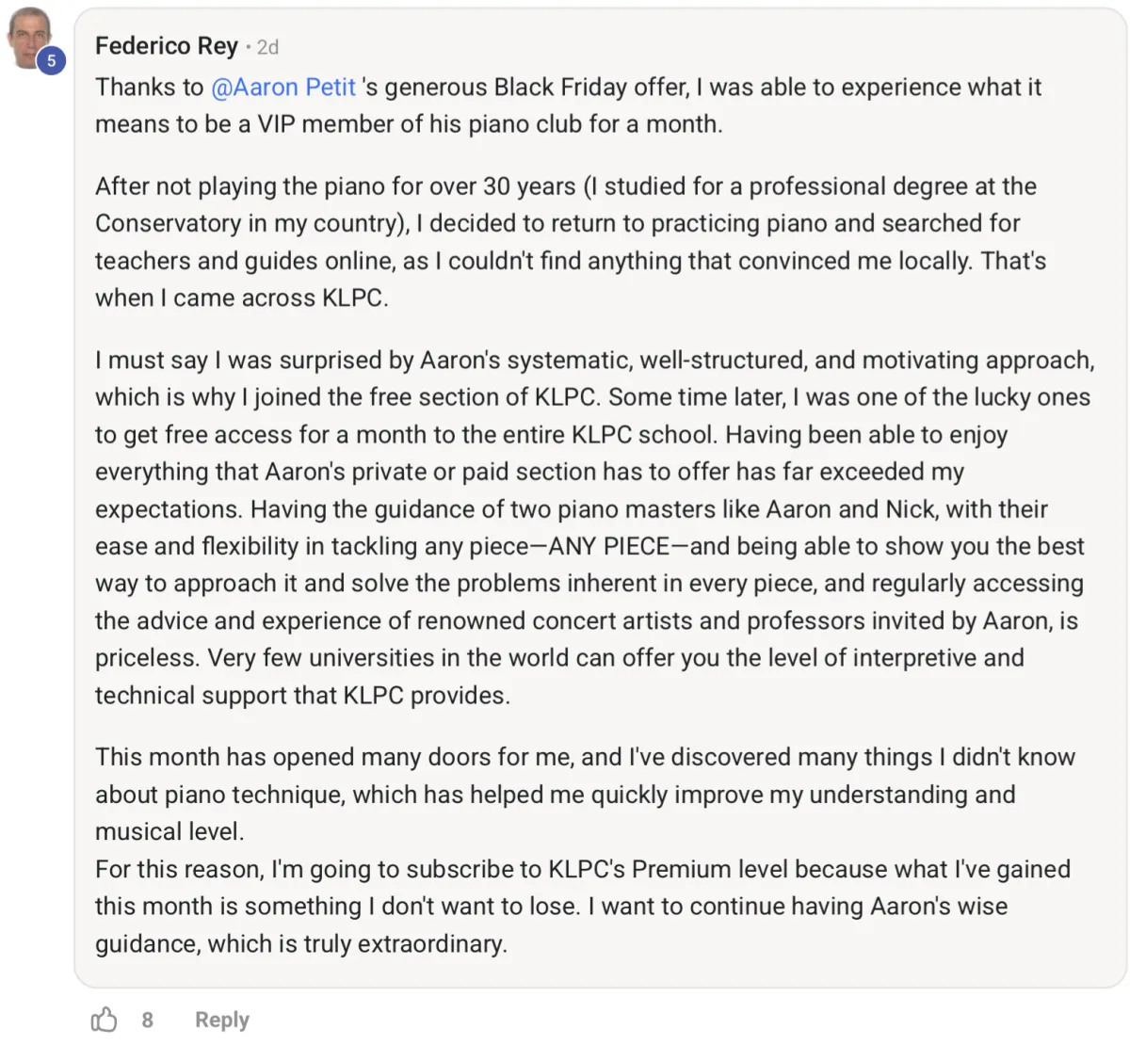Click the capitalized 'ANY PIECE' text
1130x1045 pixels.
pyautogui.click(x=609, y=546)
